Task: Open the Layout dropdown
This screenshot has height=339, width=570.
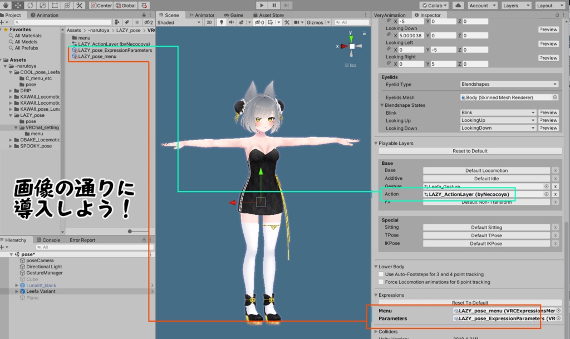Action: click(550, 6)
